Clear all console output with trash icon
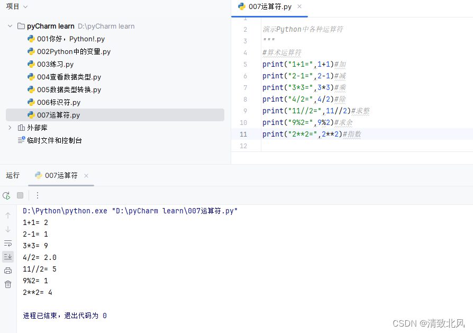The height and width of the screenshot is (333, 473). pos(7,284)
